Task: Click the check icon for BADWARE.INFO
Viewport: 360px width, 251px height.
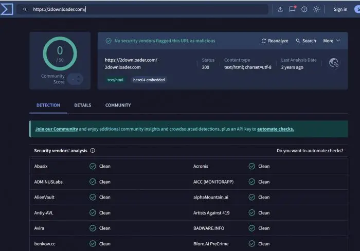Action: [252, 228]
